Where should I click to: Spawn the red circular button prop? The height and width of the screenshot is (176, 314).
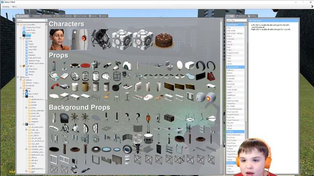[x=85, y=66]
